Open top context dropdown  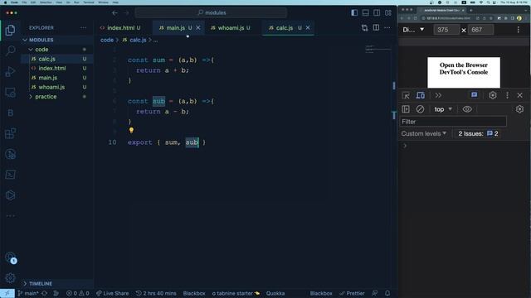click(443, 109)
